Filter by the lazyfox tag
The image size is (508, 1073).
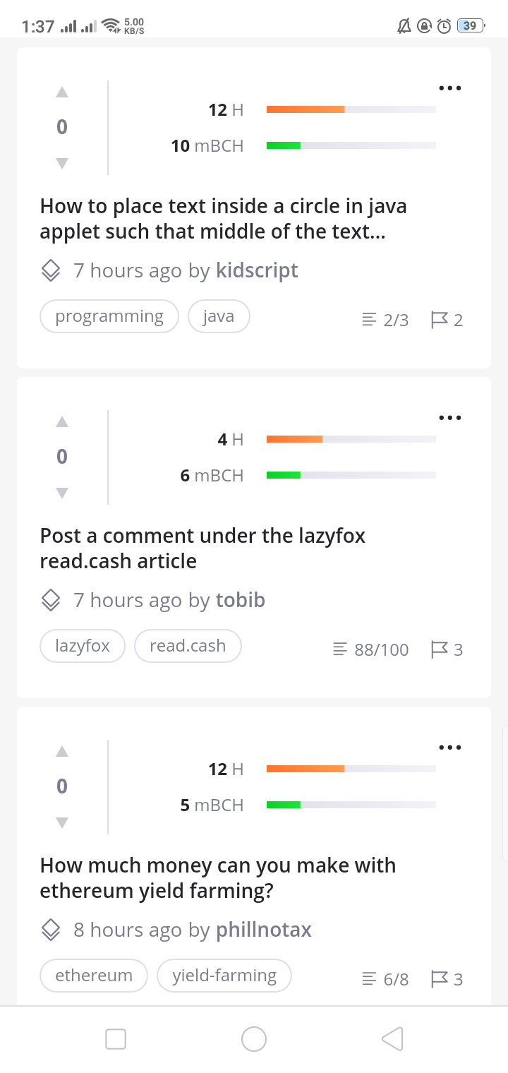[83, 646]
